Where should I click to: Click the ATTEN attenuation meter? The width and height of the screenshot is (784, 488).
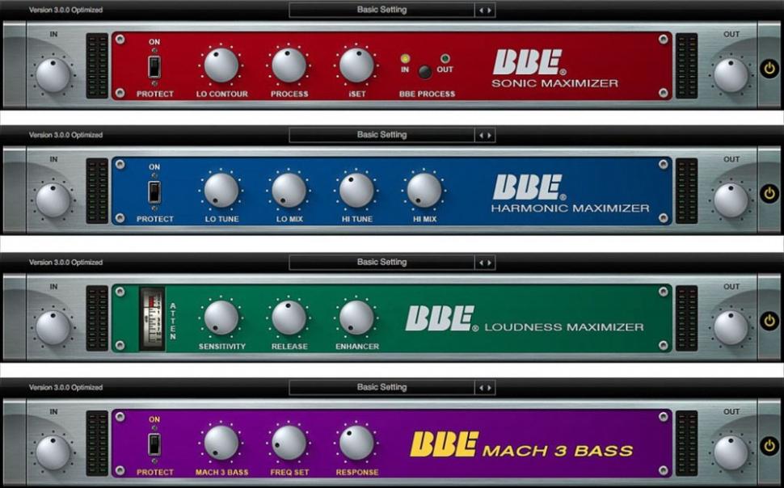point(152,318)
